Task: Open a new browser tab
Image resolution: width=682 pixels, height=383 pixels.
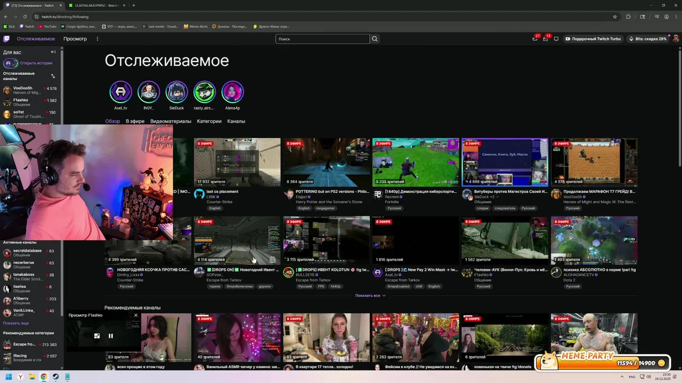Action: tap(133, 5)
